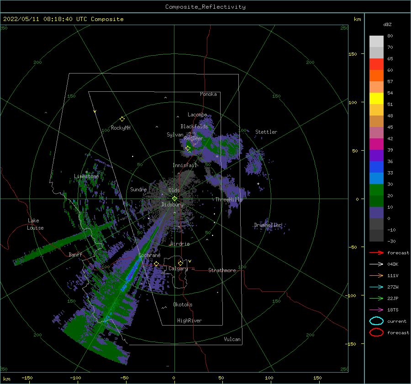Screen dimensions: 411x384
Task: Click the Lacombe label
Action: coord(197,115)
